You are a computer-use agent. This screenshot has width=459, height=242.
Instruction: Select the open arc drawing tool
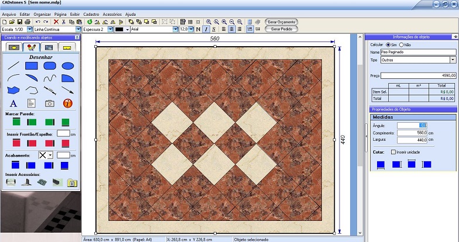(x=13, y=78)
